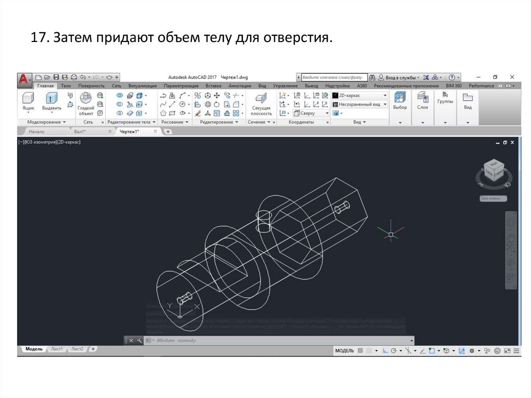Viewport: 531px width, 398px height.
Task: Click the workspace switching gear icon
Action: (472, 351)
